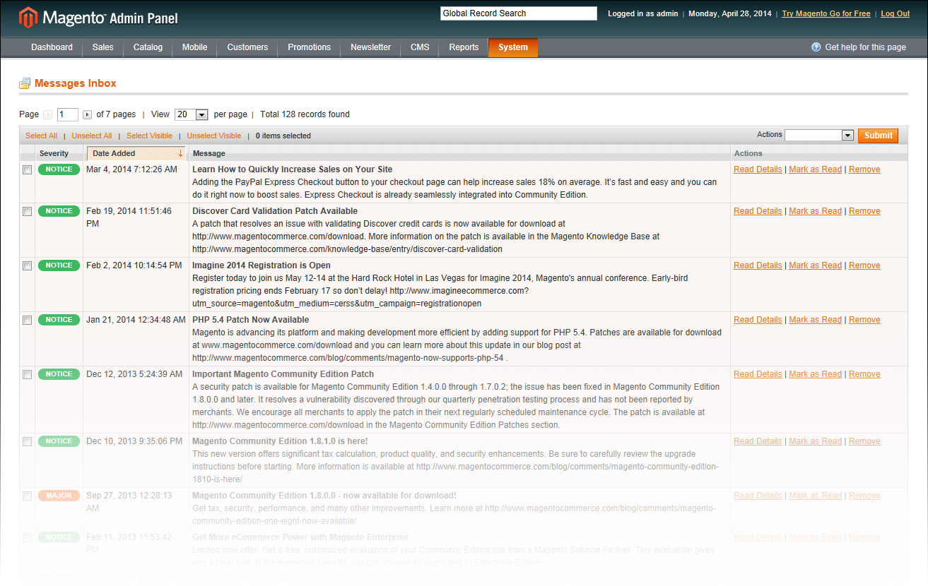928x586 pixels.
Task: Check the PayPal Express sales message box
Action: pyautogui.click(x=27, y=170)
